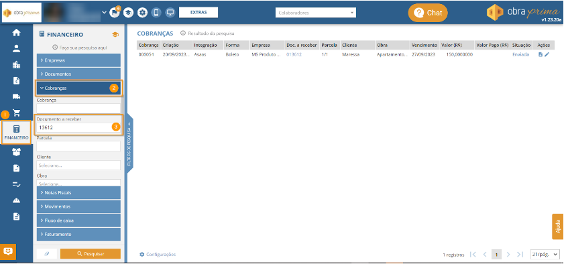Click the orange tutorial cap beside Financeiro
The width and height of the screenshot is (564, 264).
(x=115, y=34)
